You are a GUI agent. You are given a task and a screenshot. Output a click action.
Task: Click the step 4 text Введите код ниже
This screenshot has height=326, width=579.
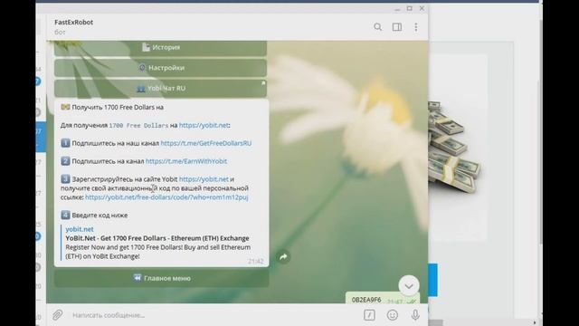tap(100, 216)
